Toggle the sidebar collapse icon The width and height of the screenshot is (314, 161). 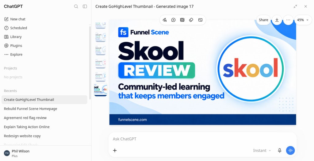(x=85, y=6)
